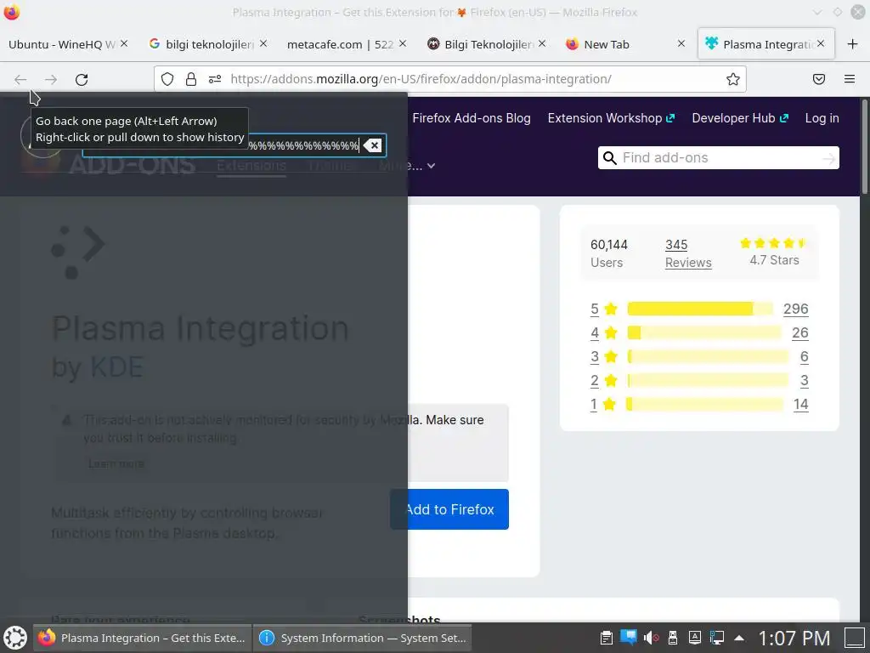Image resolution: width=870 pixels, height=653 pixels.
Task: Open the 3 two-star reviews count
Action: pyautogui.click(x=804, y=380)
